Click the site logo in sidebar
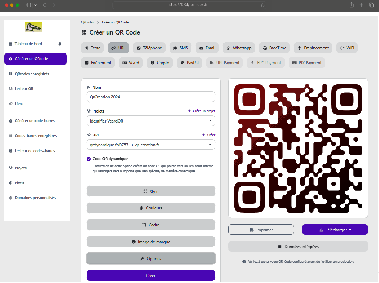 (x=33, y=27)
